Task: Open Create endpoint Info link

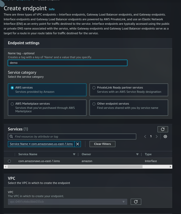Action: tap(52, 9)
